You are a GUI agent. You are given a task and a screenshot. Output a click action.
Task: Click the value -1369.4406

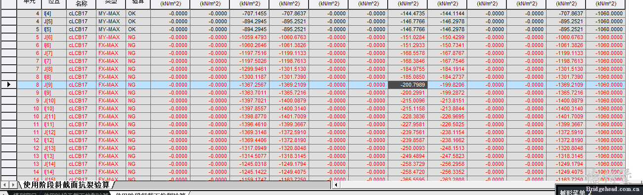point(249,140)
